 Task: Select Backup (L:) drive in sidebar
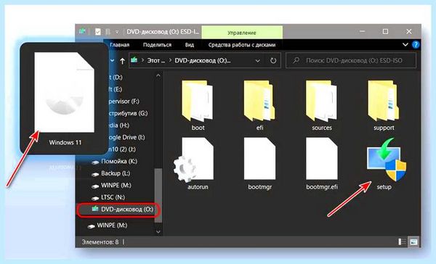click(116, 173)
